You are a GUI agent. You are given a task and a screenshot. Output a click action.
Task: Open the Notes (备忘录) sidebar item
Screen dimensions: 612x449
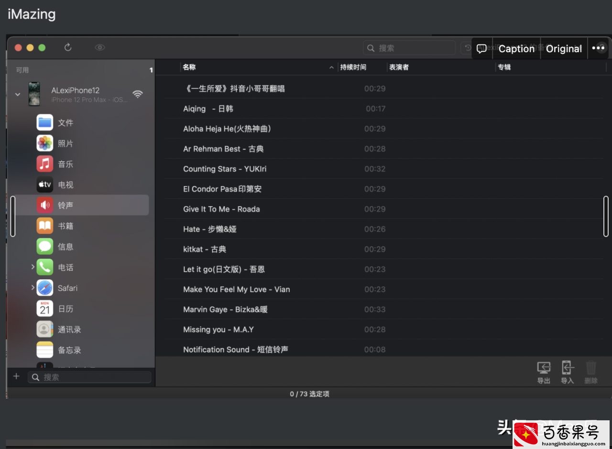pos(79,350)
